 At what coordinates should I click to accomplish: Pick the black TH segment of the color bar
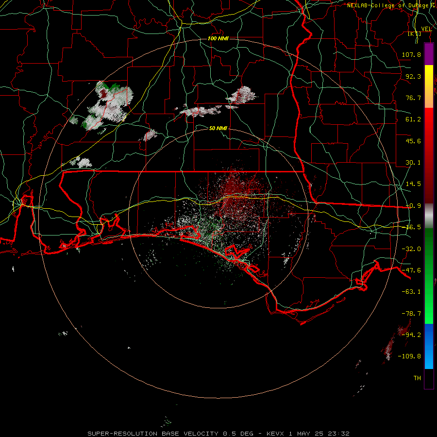point(429,379)
